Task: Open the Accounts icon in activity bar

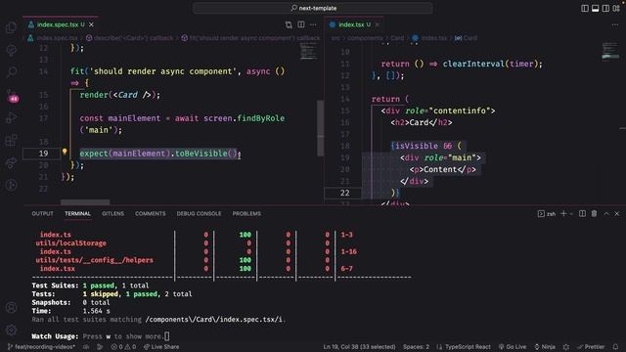Action: click(x=11, y=307)
